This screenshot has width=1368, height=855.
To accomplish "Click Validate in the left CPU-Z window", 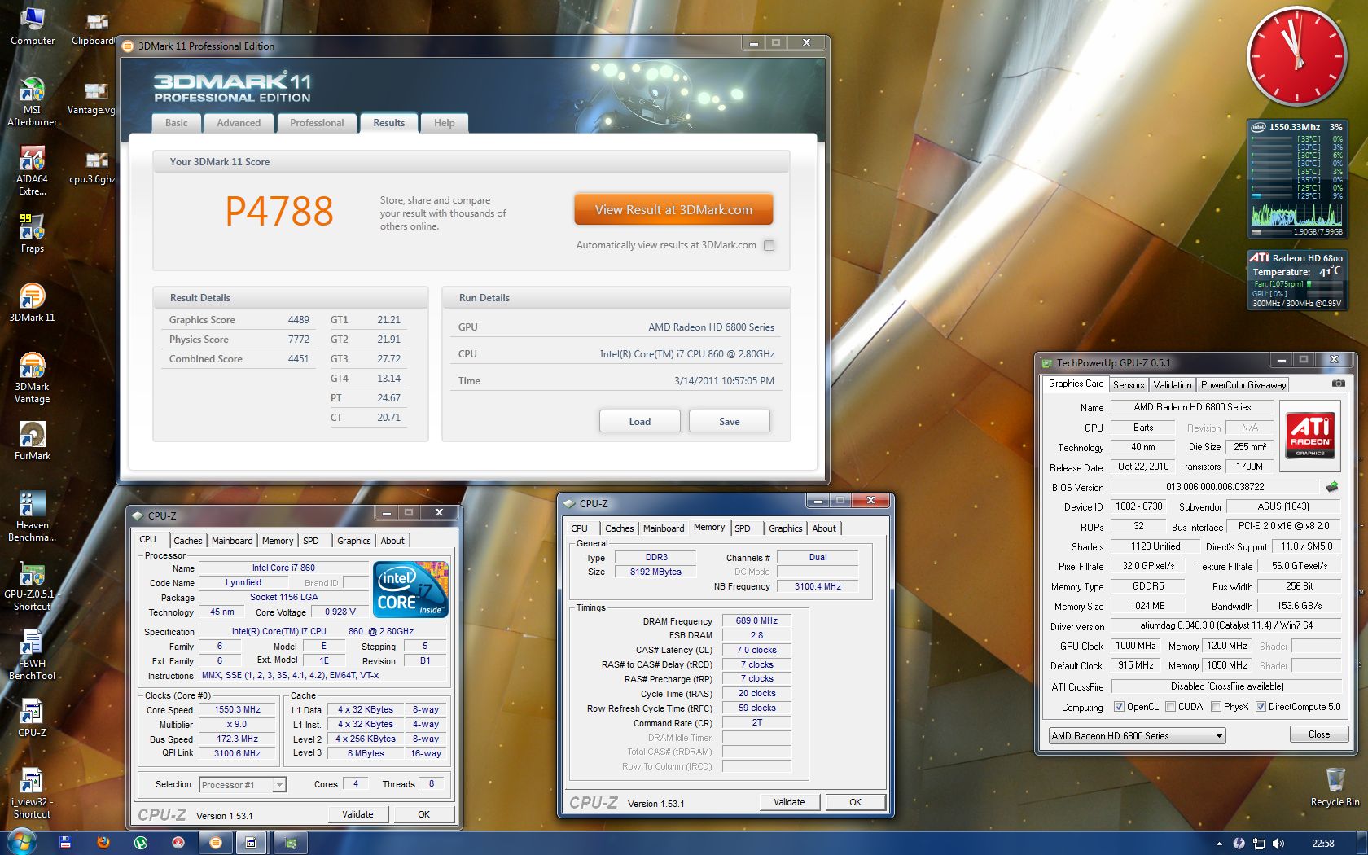I will click(x=357, y=814).
